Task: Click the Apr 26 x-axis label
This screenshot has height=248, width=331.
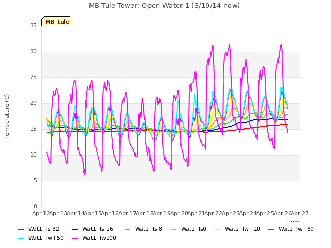Action: (x=282, y=214)
